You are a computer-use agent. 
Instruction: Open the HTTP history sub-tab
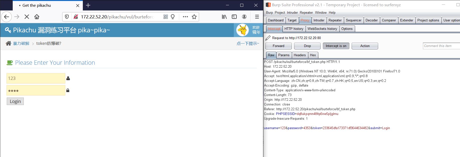294,29
